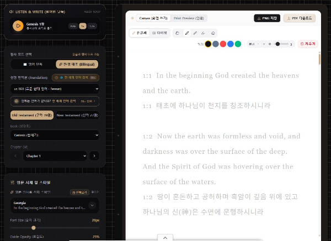Select the brush marker tool

pyautogui.click(x=195, y=33)
